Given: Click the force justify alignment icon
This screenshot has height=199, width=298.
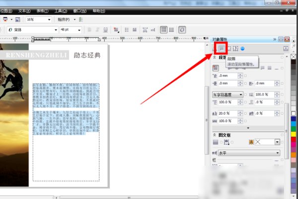Looking at the screenshot, I should (x=270, y=68).
